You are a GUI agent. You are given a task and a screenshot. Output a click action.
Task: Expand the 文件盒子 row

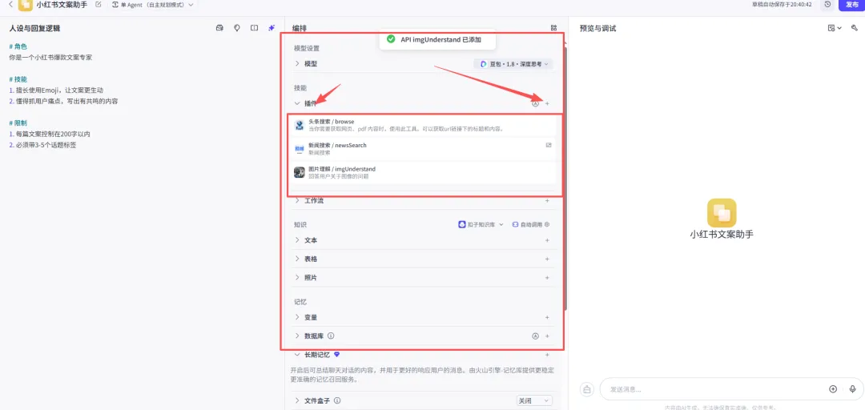click(x=297, y=400)
